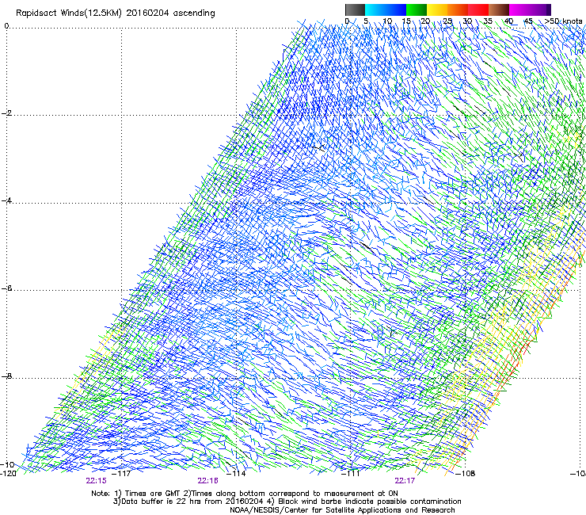Screen dimensions: 586x515
Task: Click the yellow 20-25 knots color swatch
Action: pyautogui.click(x=437, y=10)
